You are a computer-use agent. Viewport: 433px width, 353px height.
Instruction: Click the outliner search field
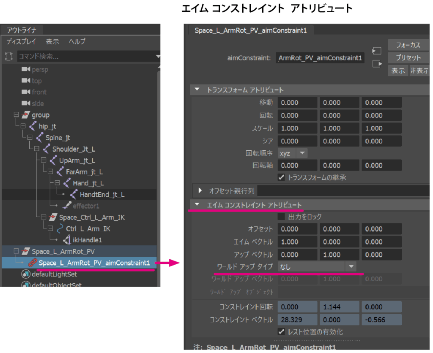pyautogui.click(x=85, y=56)
